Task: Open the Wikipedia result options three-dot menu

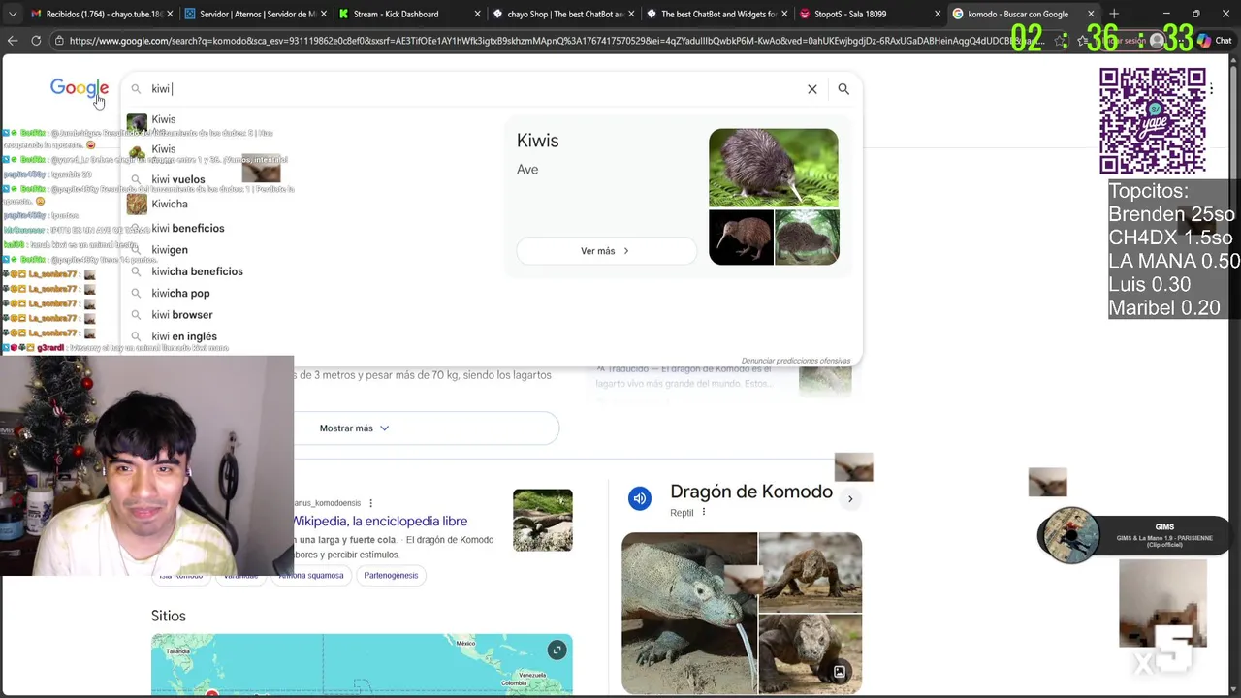Action: 370,503
